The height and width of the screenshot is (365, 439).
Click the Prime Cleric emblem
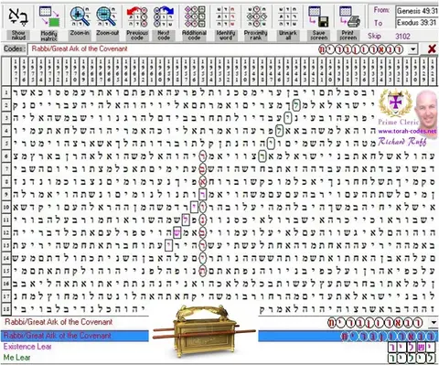pyautogui.click(x=395, y=103)
